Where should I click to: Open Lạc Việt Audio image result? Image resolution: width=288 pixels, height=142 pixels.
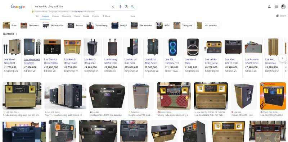pyautogui.click(x=66, y=96)
